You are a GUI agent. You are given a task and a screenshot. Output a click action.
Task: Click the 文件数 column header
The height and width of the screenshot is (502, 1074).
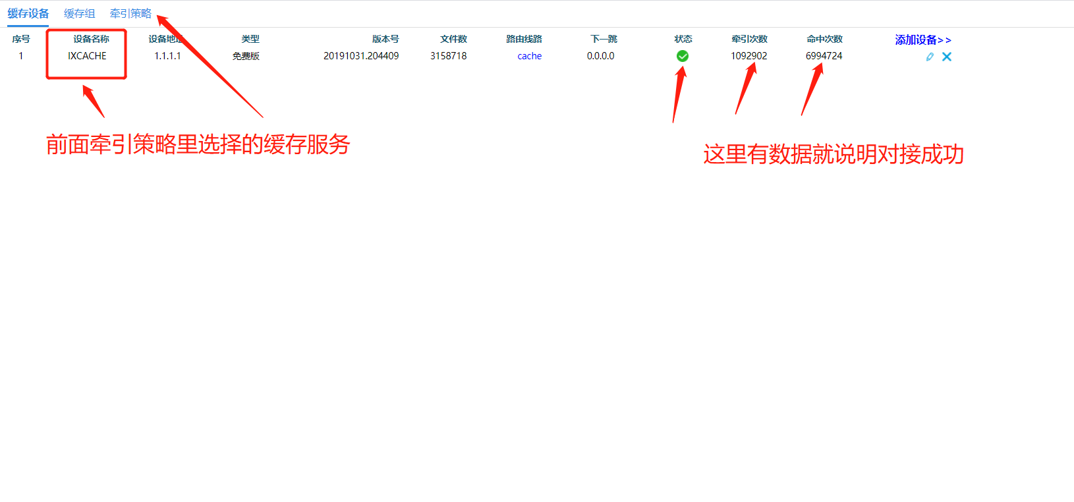[453, 39]
